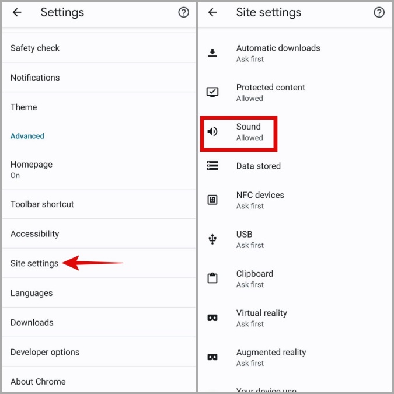The height and width of the screenshot is (394, 394).
Task: Click the Settings page title
Action: 62,13
